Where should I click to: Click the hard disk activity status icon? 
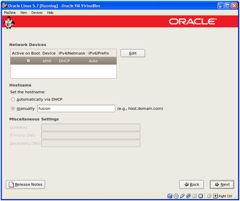pos(170,196)
